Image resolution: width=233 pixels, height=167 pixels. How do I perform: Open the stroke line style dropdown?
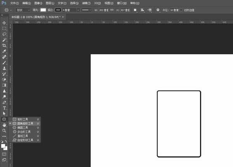click(86, 10)
